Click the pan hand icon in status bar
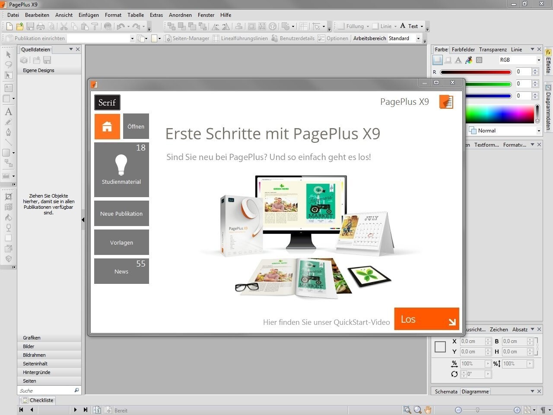The image size is (553, 415). pos(428,410)
